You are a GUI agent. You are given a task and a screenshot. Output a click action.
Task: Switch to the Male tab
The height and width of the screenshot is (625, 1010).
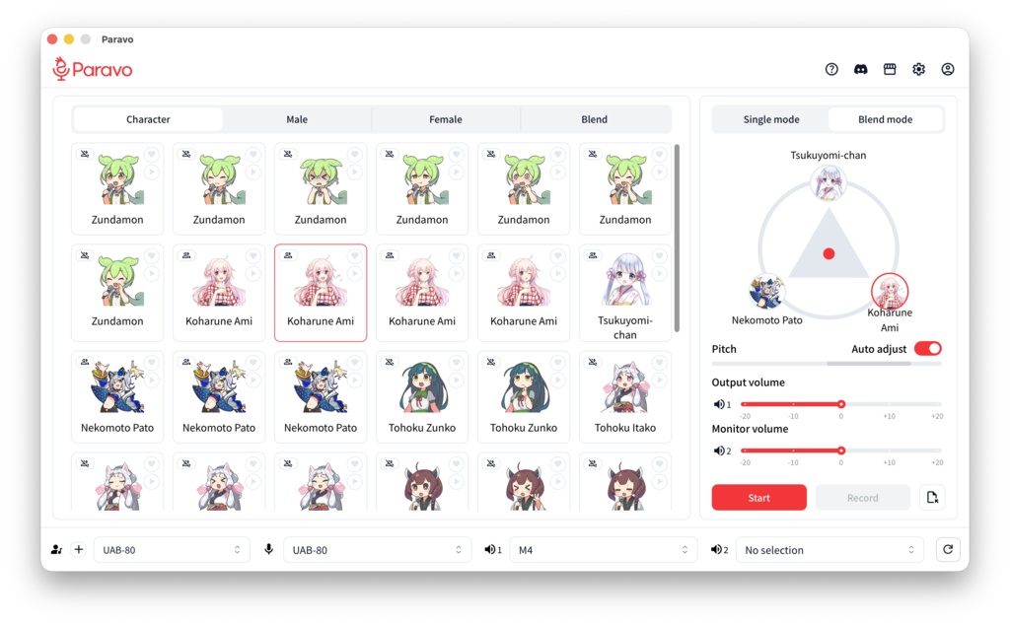pos(297,119)
